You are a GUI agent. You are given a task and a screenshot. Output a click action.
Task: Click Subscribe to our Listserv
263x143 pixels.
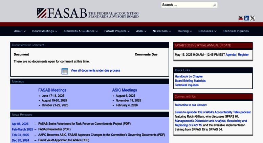(x=191, y=105)
